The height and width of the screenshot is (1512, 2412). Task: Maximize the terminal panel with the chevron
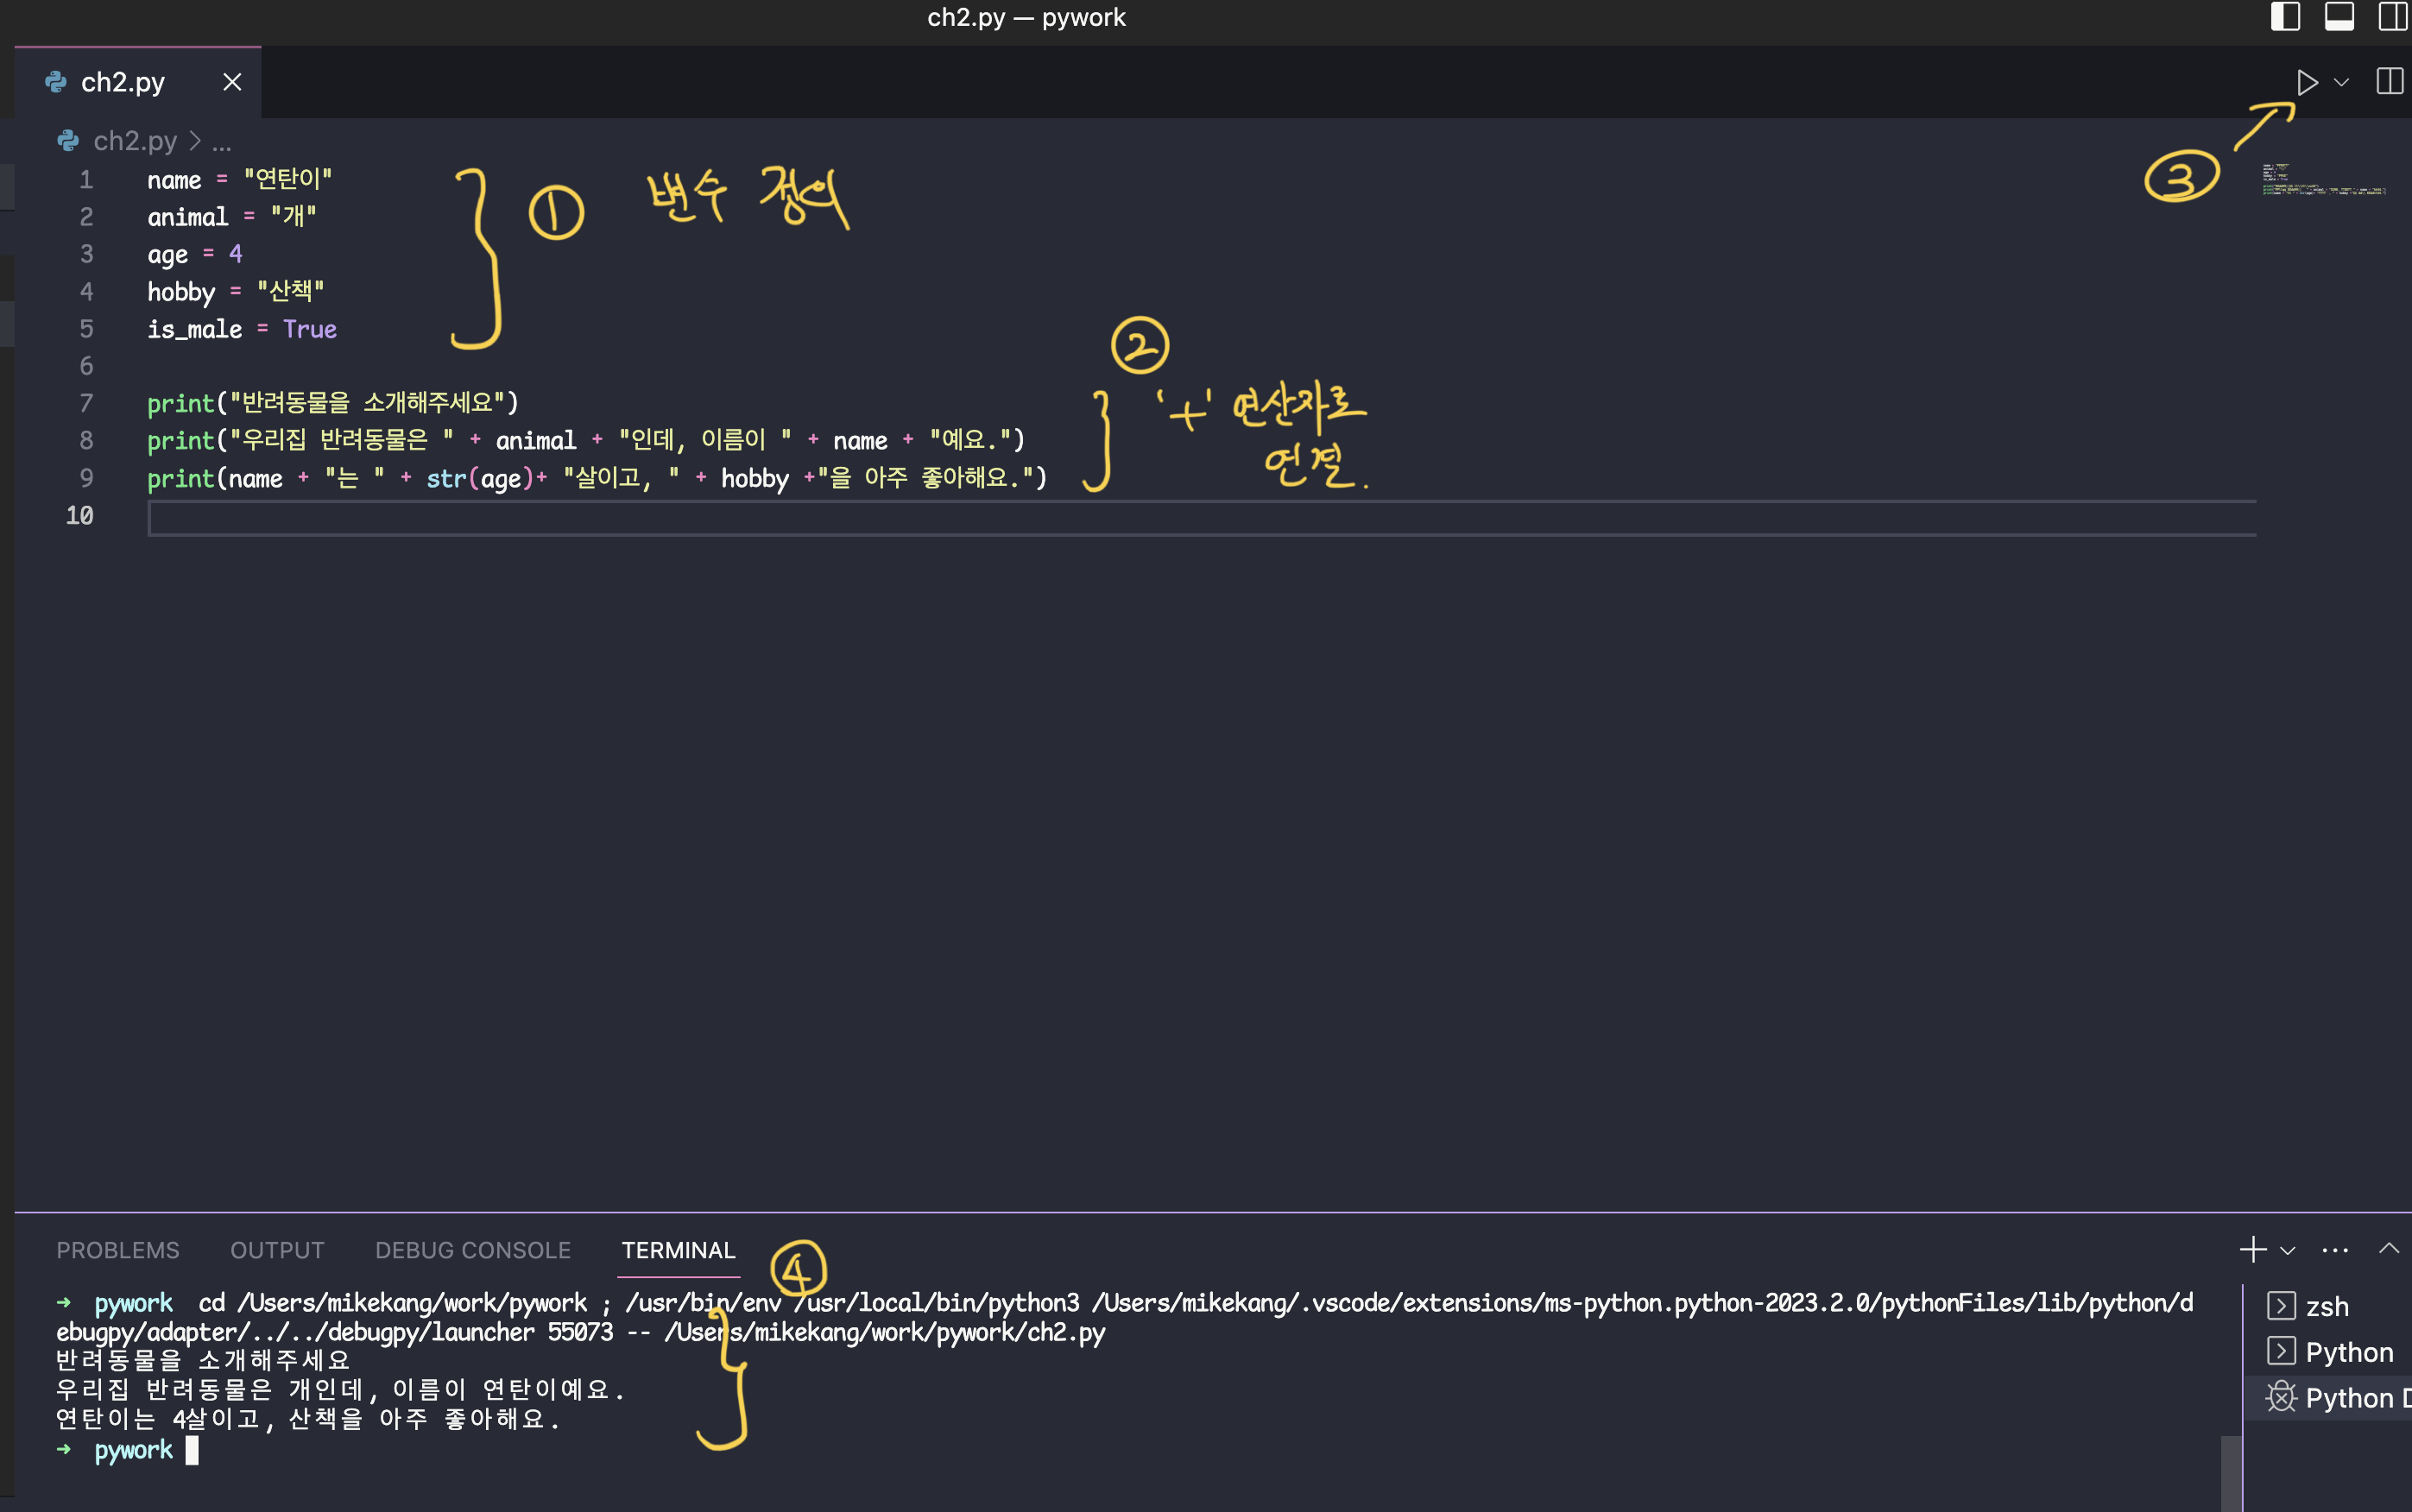click(2389, 1248)
